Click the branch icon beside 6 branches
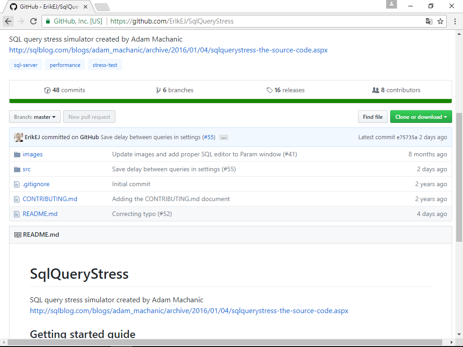The height and width of the screenshot is (347, 463). point(159,90)
